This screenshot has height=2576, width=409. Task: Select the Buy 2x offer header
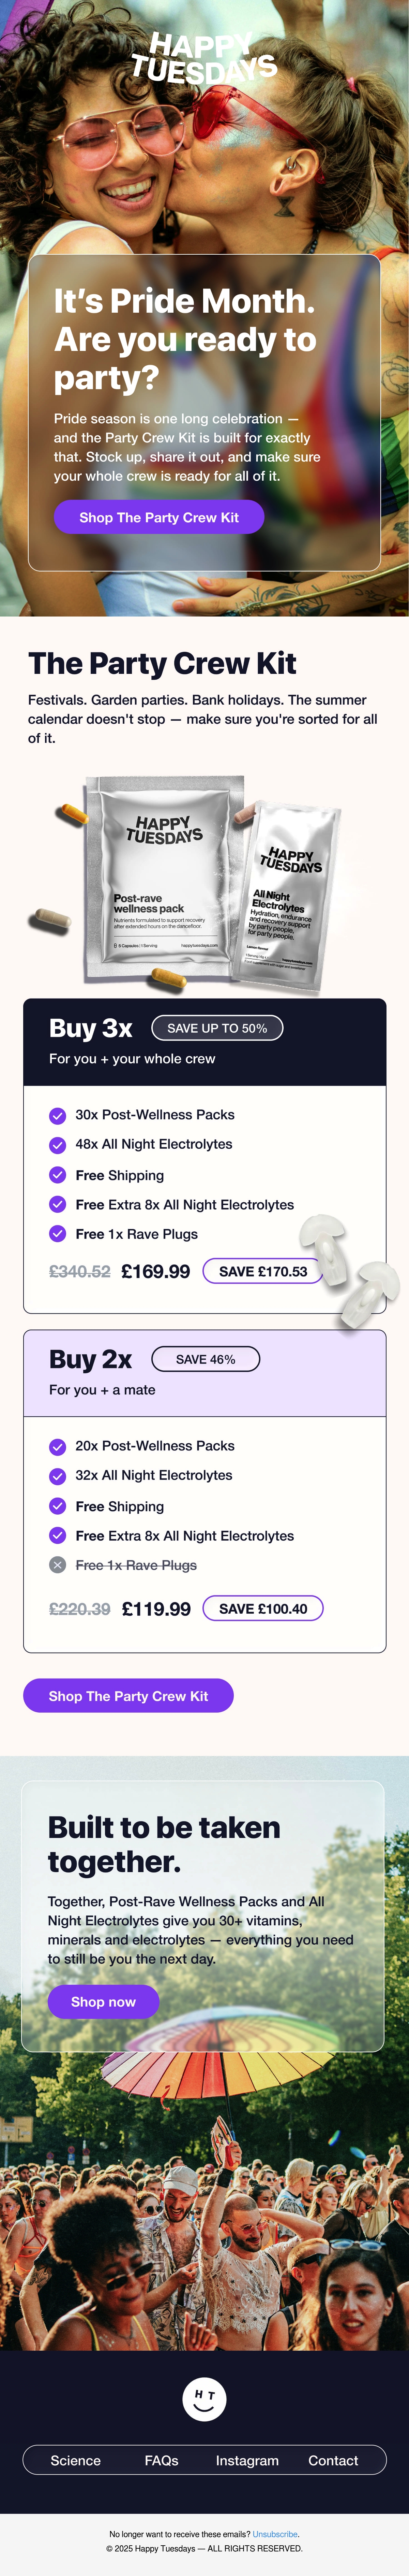tap(204, 1373)
